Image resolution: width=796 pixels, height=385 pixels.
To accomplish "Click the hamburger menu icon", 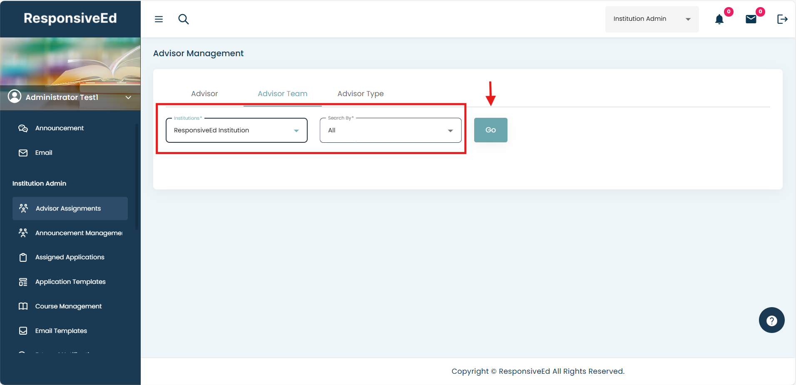I will coord(159,19).
